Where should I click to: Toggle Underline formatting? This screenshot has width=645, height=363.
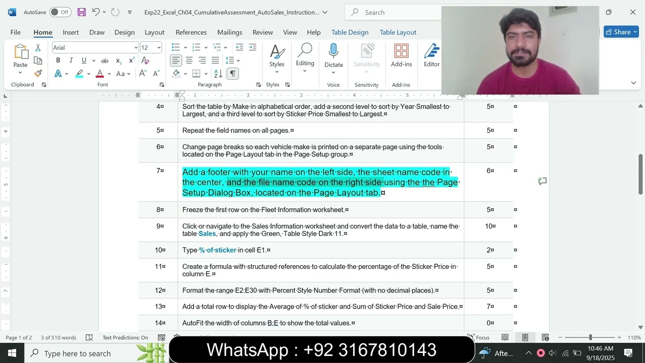click(x=84, y=60)
